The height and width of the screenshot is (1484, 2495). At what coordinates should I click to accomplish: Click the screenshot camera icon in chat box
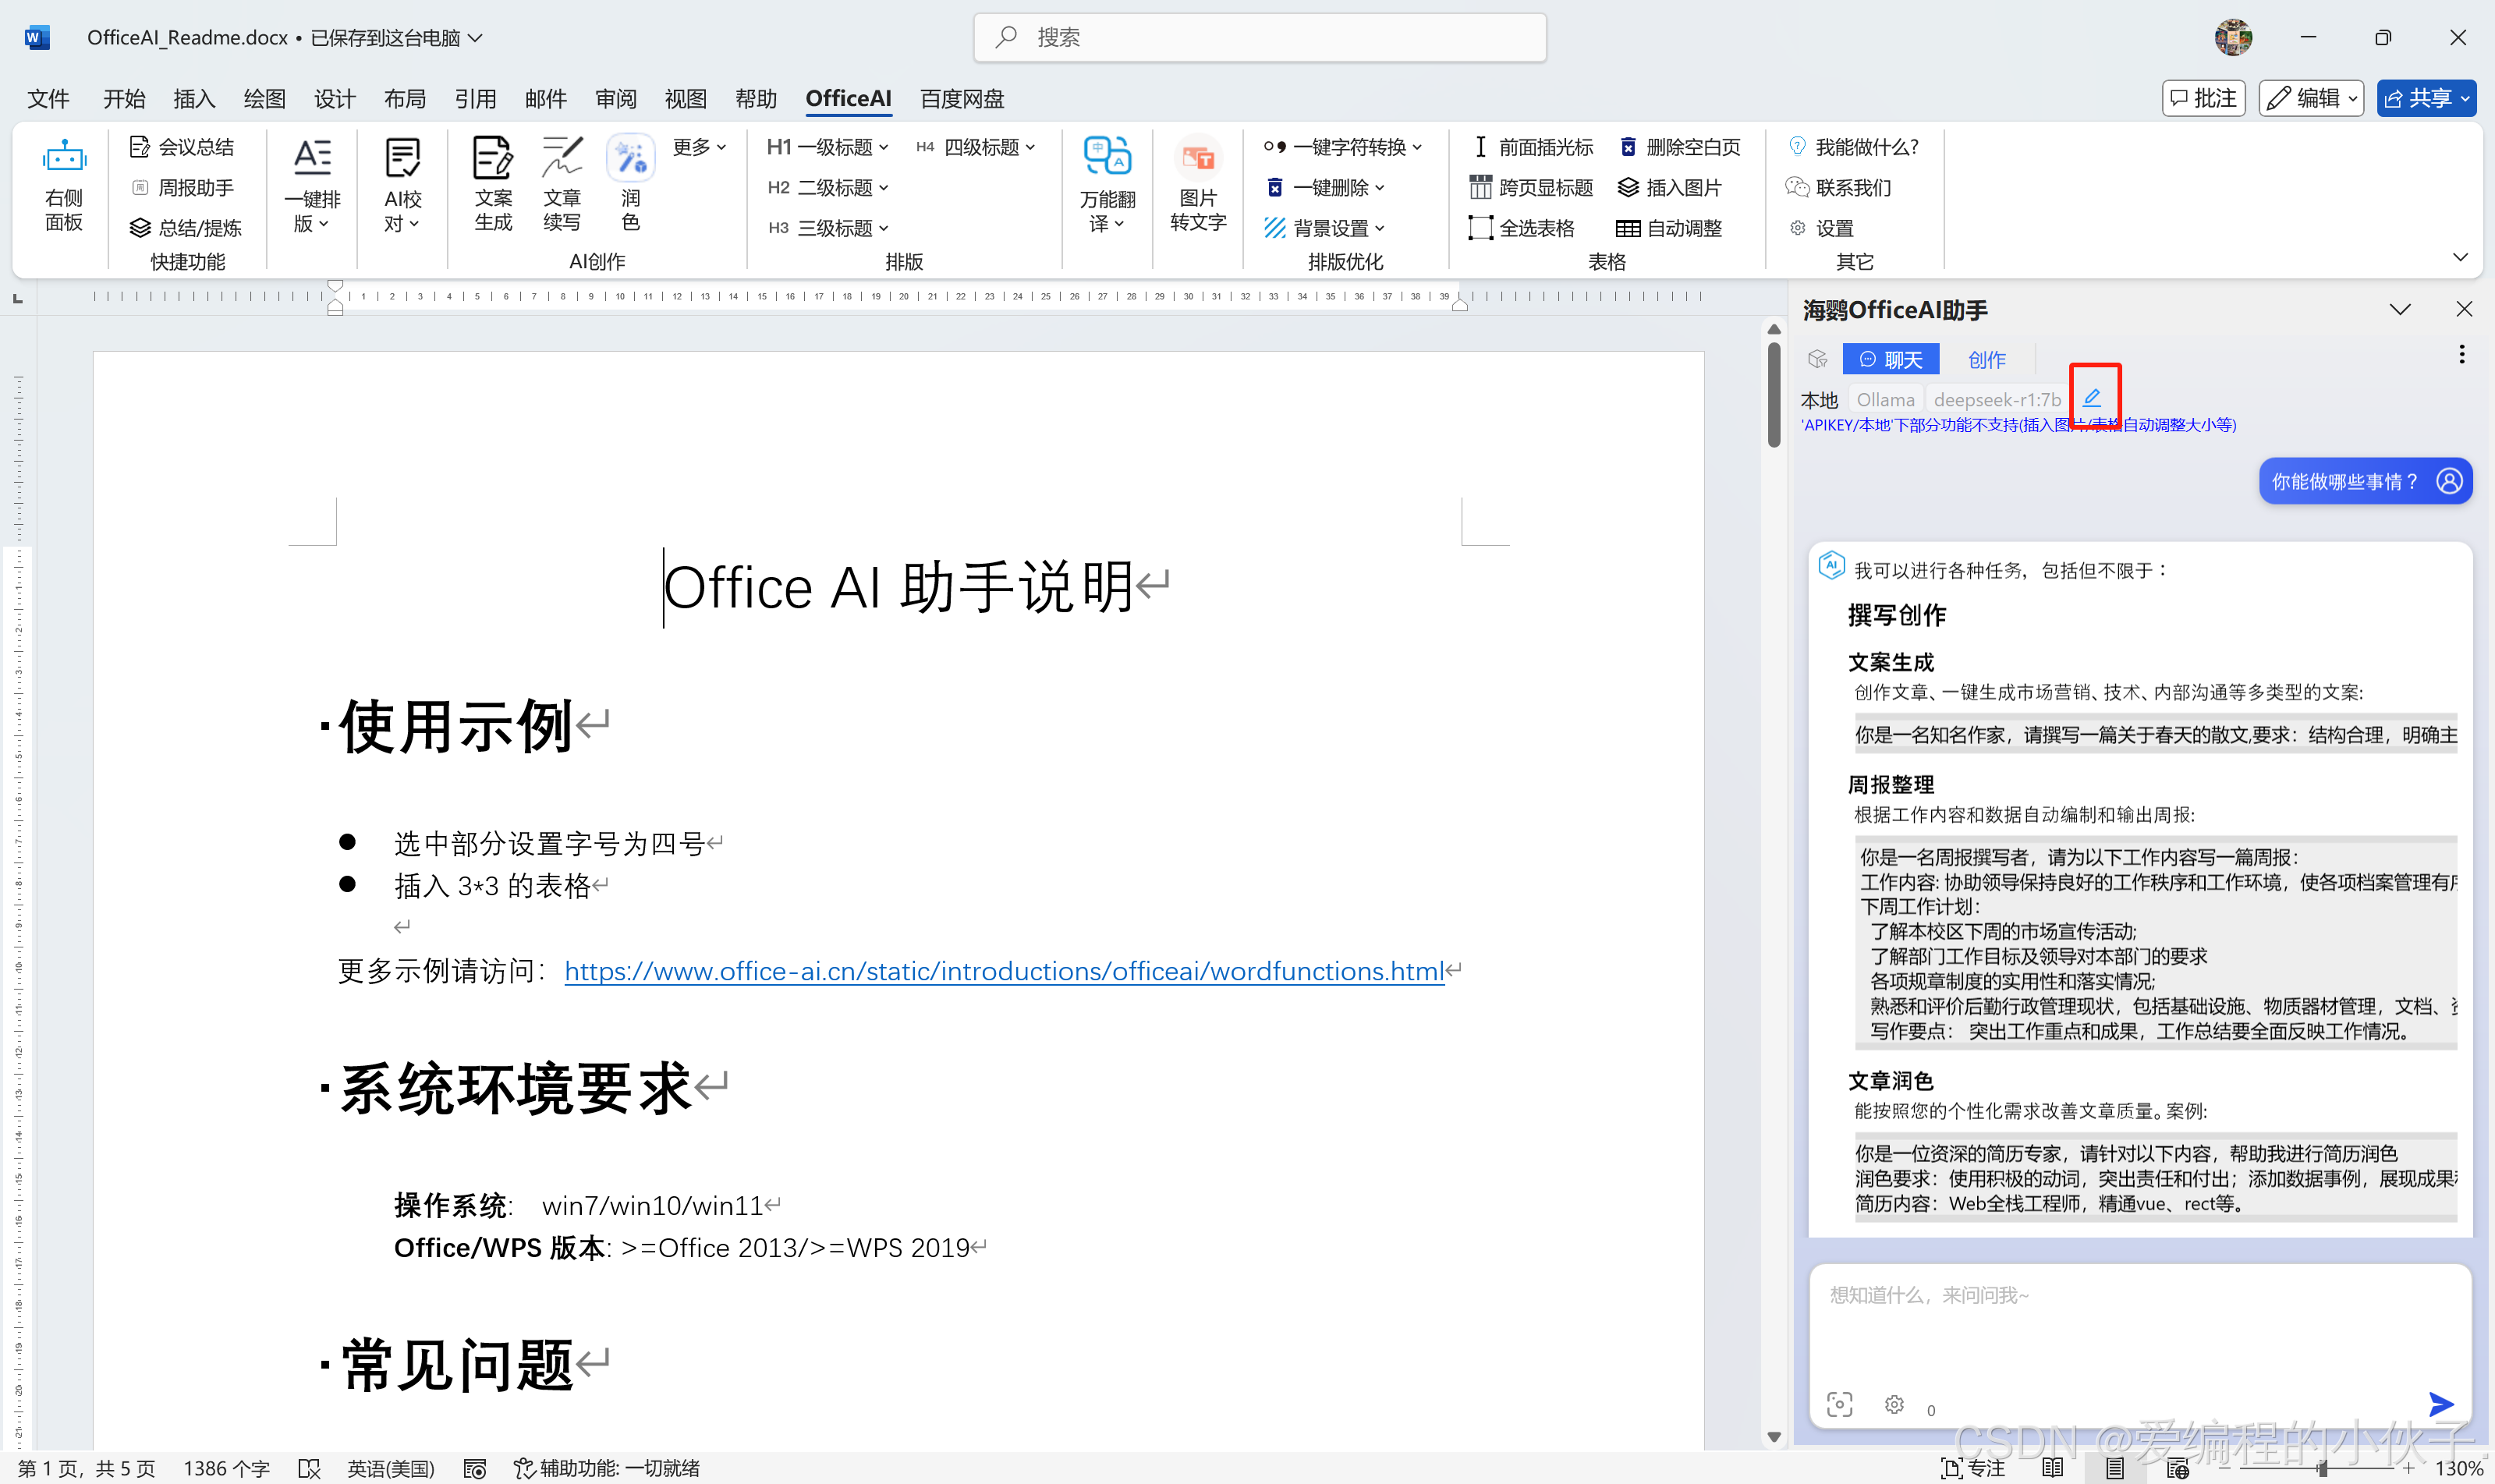point(1838,1404)
